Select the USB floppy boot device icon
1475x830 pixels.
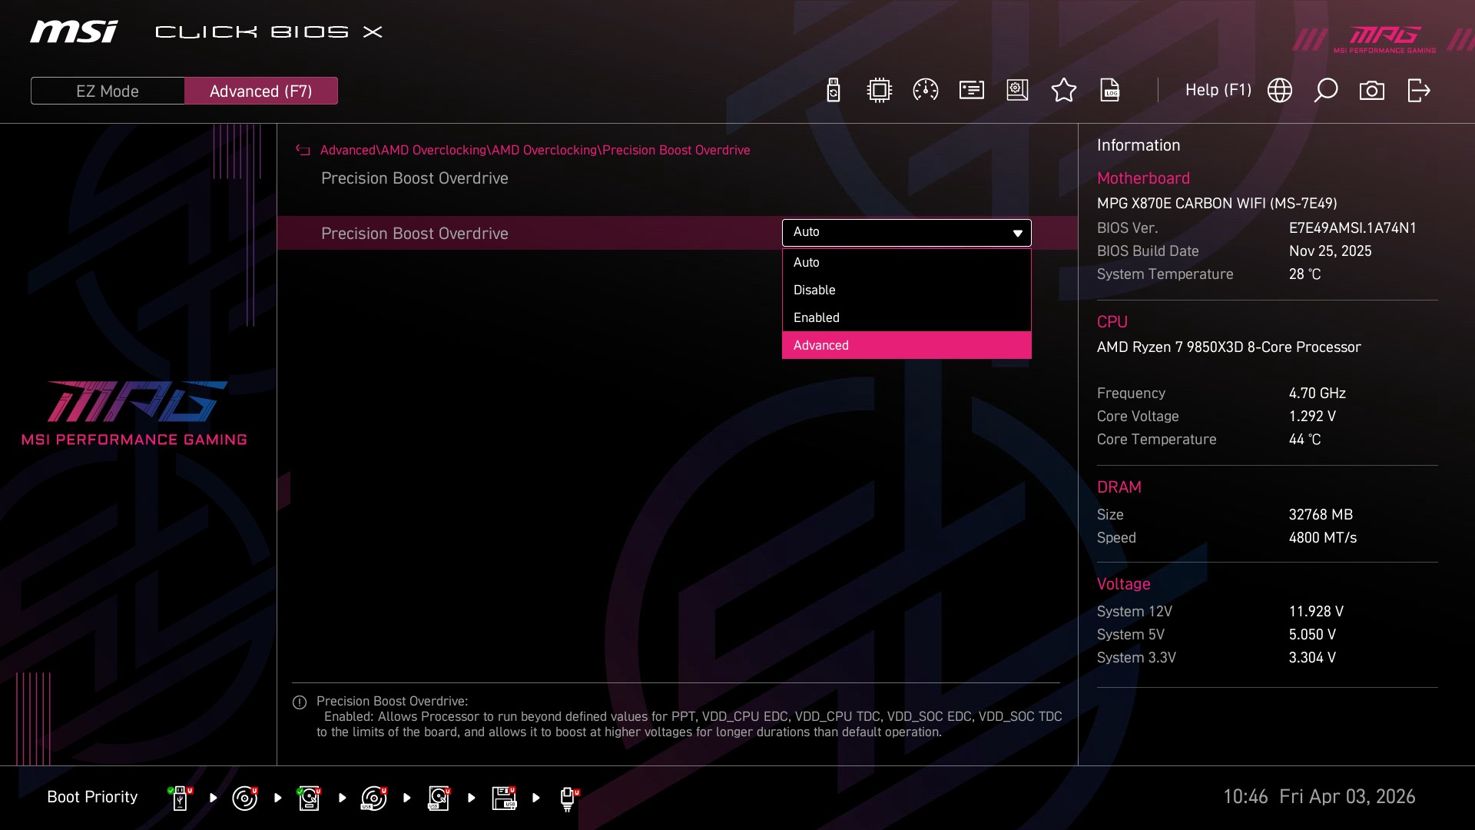coord(504,798)
